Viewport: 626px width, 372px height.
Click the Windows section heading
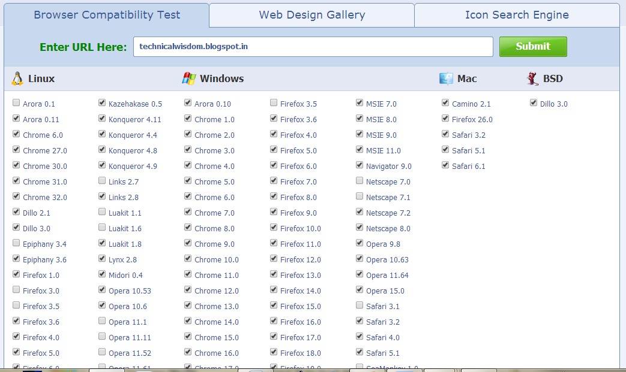[x=221, y=78]
